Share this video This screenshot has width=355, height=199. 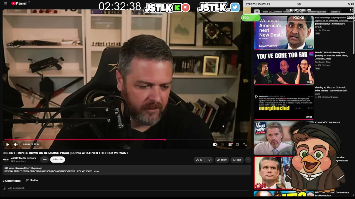click(222, 160)
